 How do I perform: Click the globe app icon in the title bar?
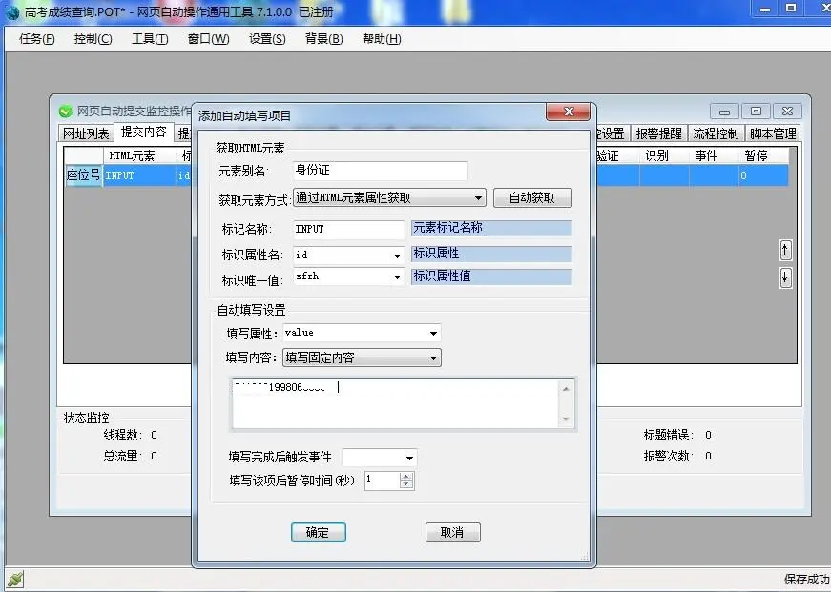pyautogui.click(x=11, y=10)
